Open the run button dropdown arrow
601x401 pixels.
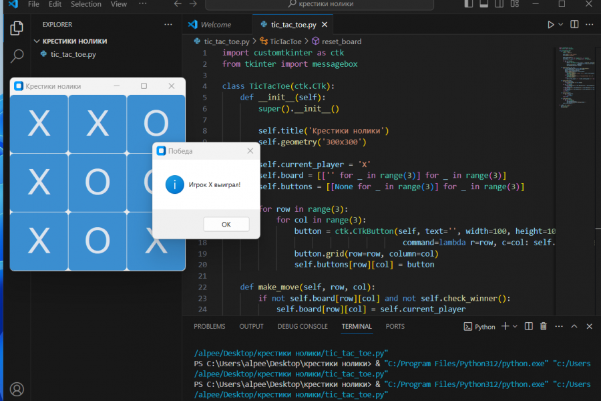click(x=561, y=25)
